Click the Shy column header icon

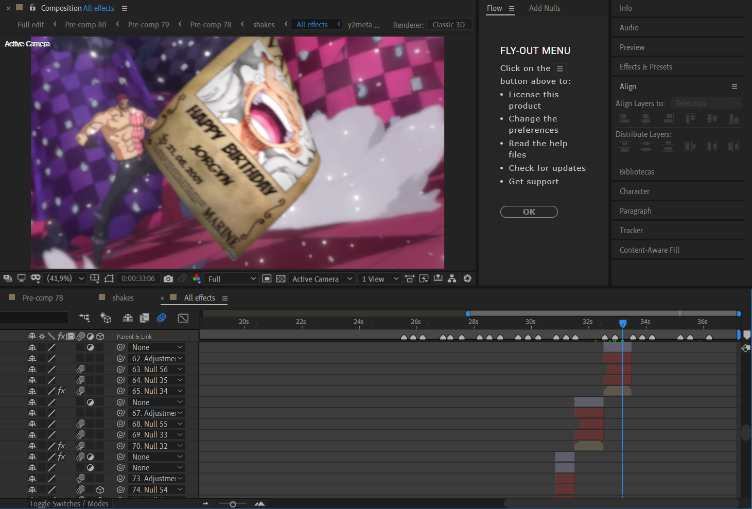pyautogui.click(x=32, y=336)
